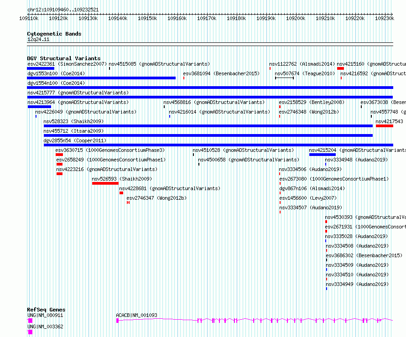The width and height of the screenshot is (406, 337).
Task: Select the UNG|NM_003362 gene label
Action: coord(45,327)
